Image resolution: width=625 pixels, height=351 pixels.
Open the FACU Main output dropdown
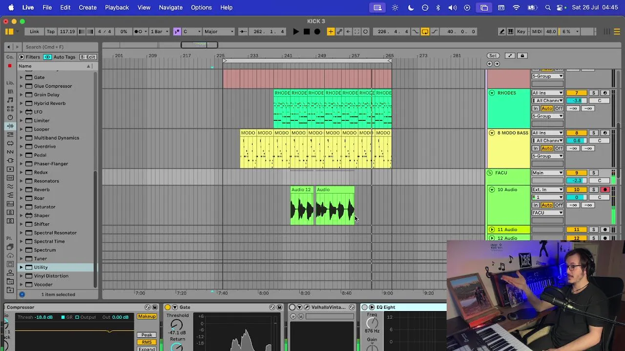[547, 173]
